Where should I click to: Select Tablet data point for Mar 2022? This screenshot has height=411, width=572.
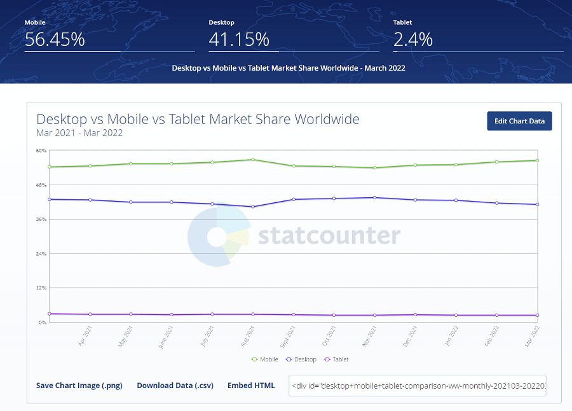[x=537, y=316]
